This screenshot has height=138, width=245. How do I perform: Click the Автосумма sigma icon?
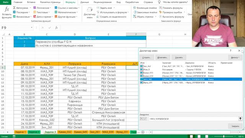15,8
